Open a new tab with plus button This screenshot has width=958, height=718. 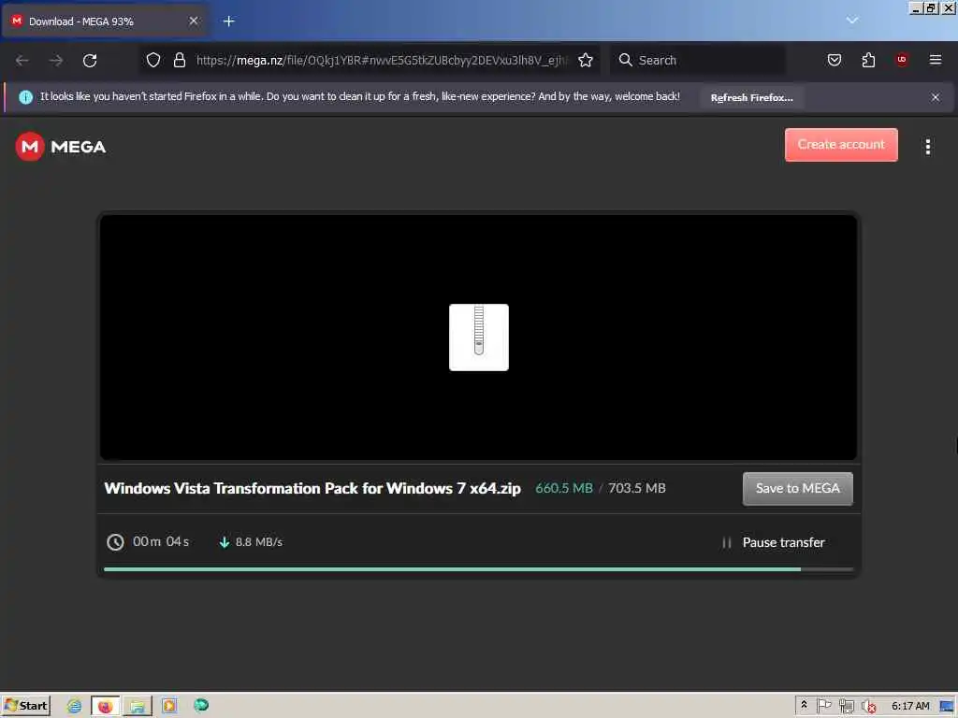(228, 22)
